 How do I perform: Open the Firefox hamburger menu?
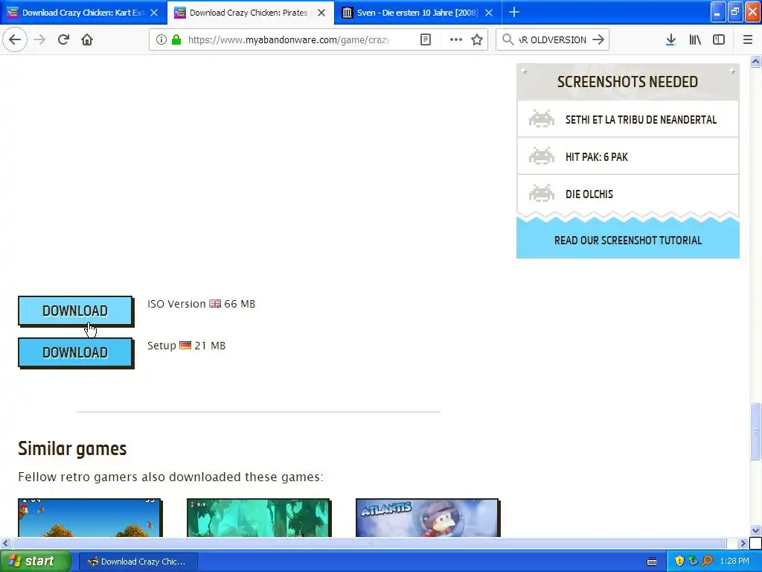[x=747, y=39]
